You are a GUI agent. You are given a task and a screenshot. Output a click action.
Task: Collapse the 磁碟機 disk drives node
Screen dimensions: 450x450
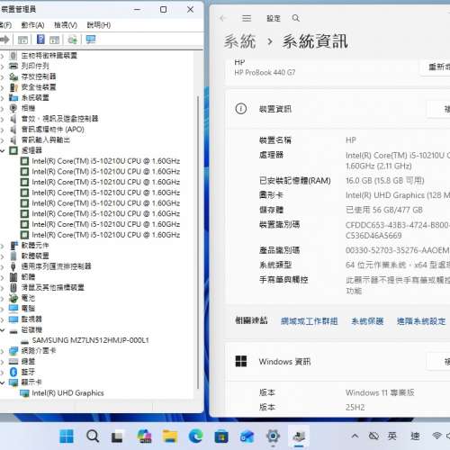3,330
